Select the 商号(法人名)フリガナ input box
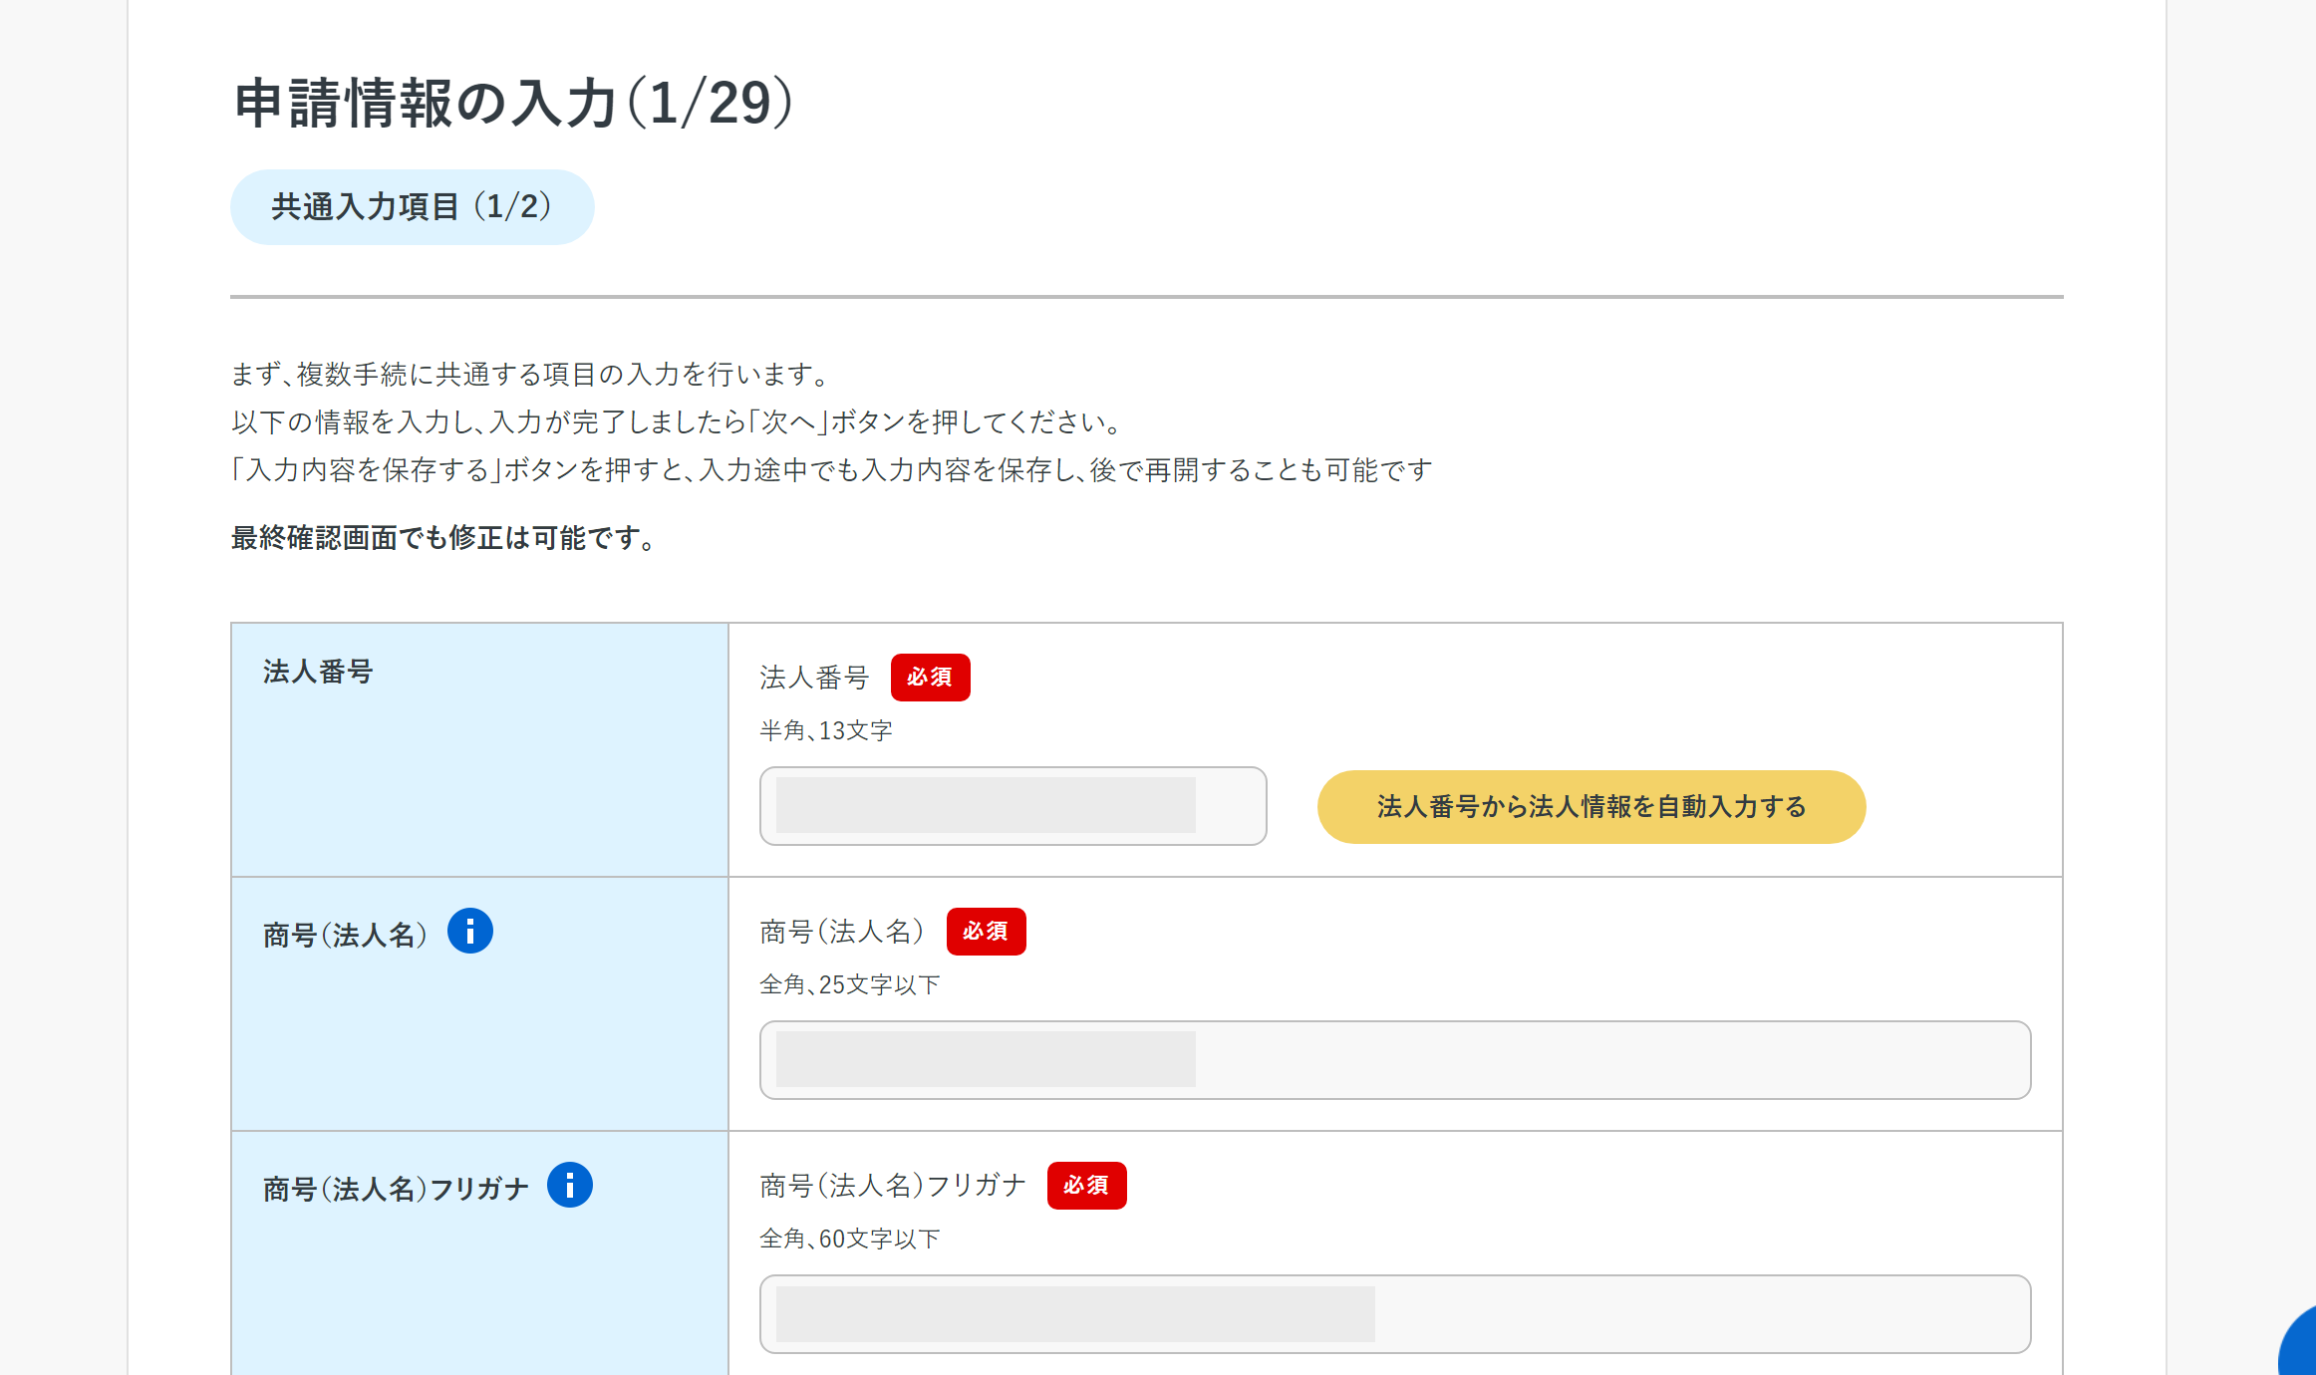 (1394, 1314)
